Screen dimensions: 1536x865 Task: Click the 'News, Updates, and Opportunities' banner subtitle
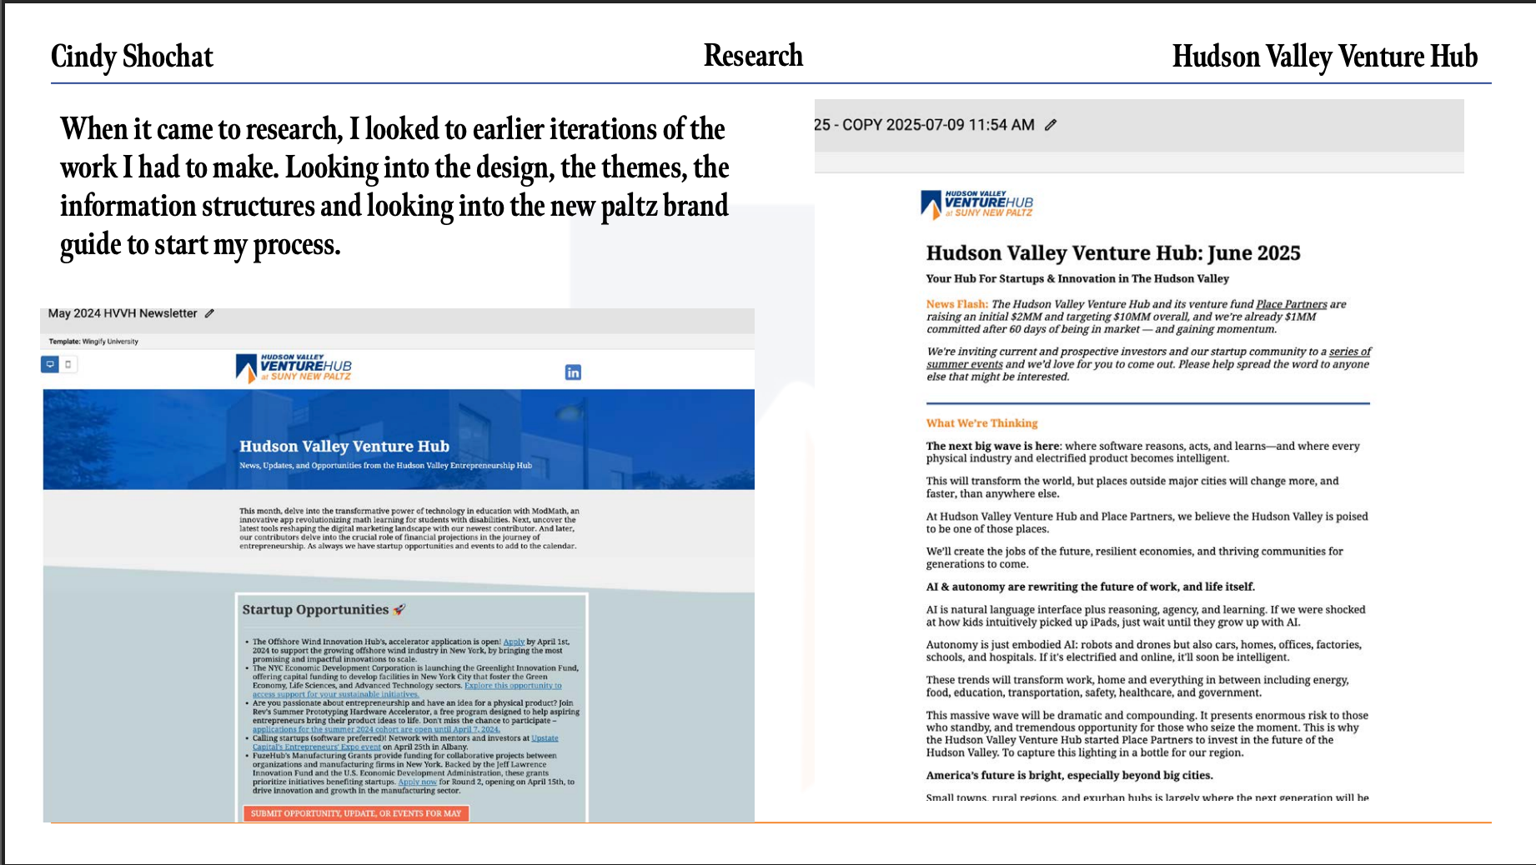385,465
